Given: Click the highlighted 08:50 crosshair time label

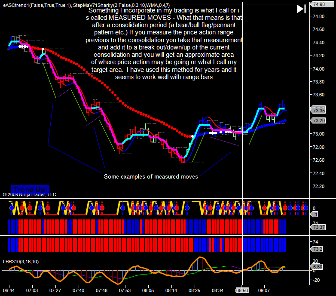Looking at the screenshot, I should pos(242,290).
